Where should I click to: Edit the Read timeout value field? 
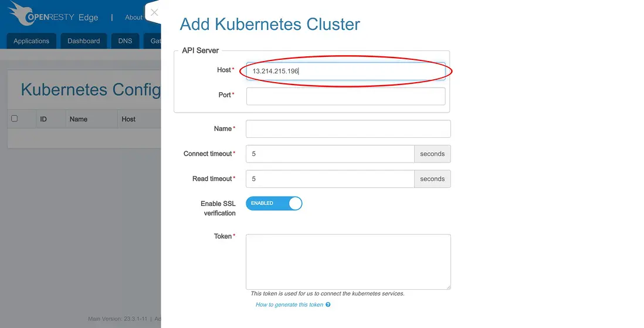330,179
